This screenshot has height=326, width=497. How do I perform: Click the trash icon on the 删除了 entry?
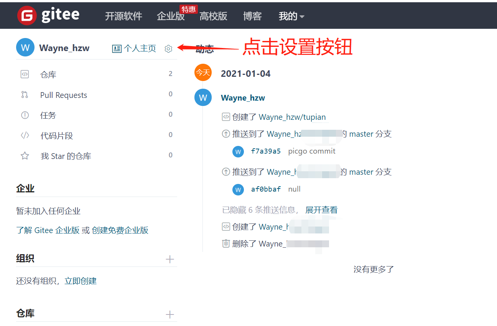pos(226,243)
